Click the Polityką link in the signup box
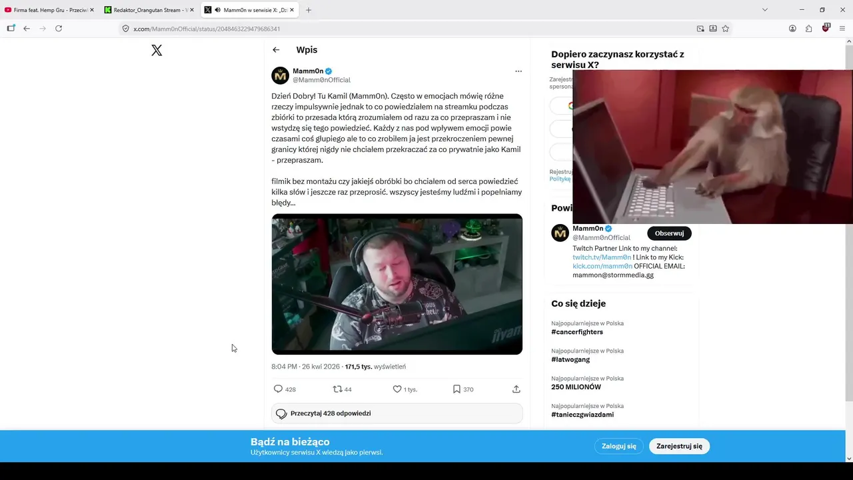The width and height of the screenshot is (853, 480). (x=560, y=179)
